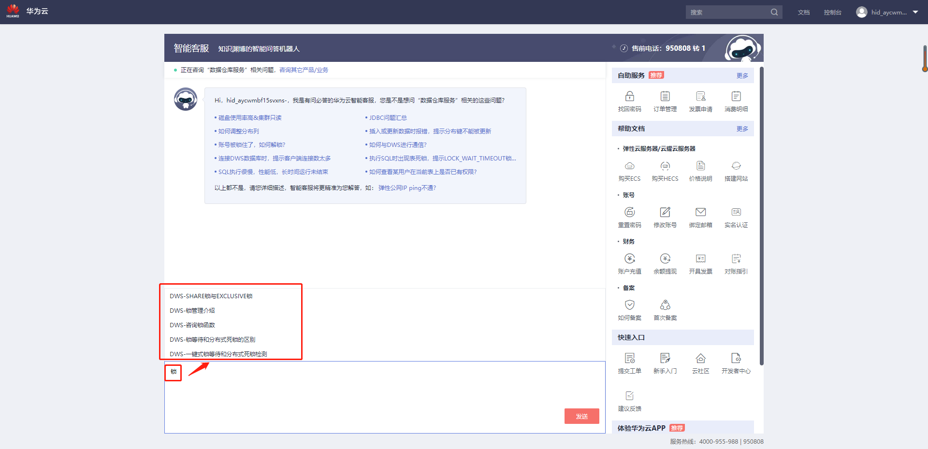Open question 执行SQL时出现表死锁

pyautogui.click(x=443, y=159)
